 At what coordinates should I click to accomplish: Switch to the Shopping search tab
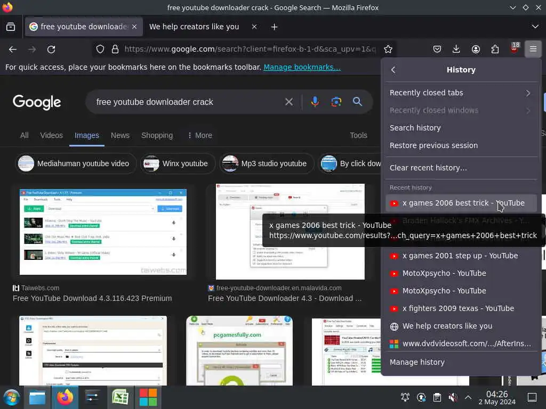[157, 135]
